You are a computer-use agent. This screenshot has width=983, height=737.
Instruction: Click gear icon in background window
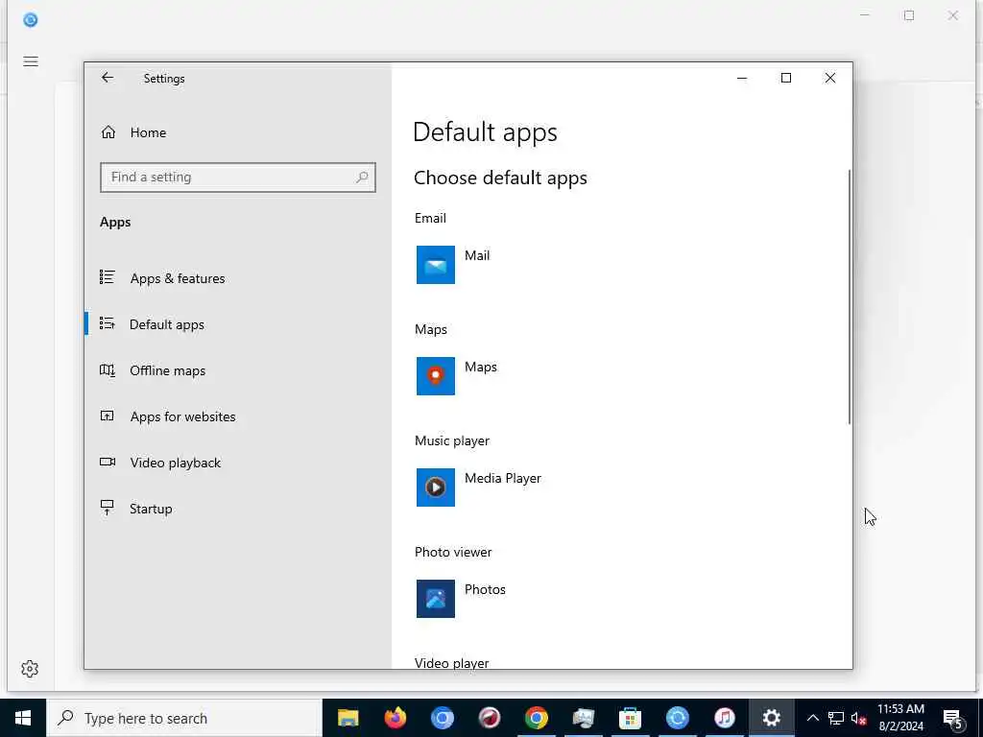click(x=30, y=669)
